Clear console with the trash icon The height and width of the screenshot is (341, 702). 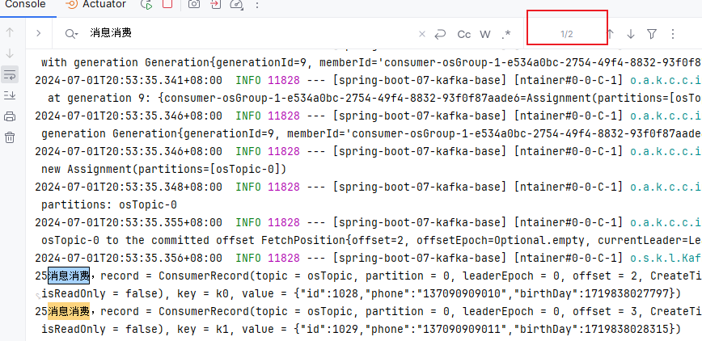10,137
